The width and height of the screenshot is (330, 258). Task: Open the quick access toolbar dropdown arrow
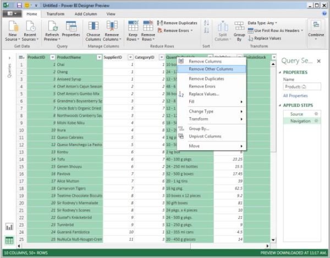click(36, 6)
